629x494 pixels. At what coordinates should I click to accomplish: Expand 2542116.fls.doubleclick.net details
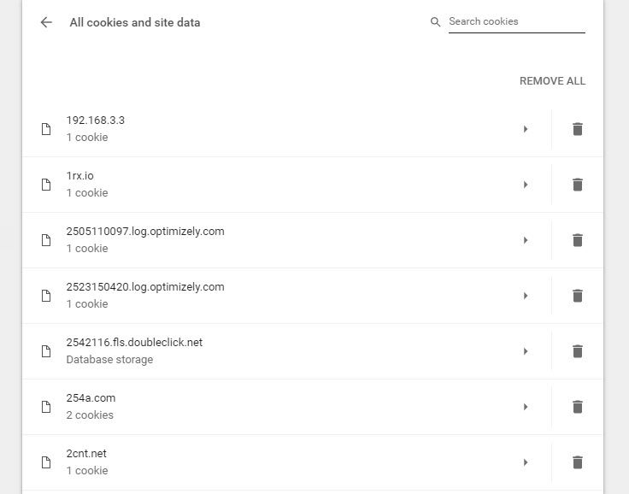pos(526,351)
